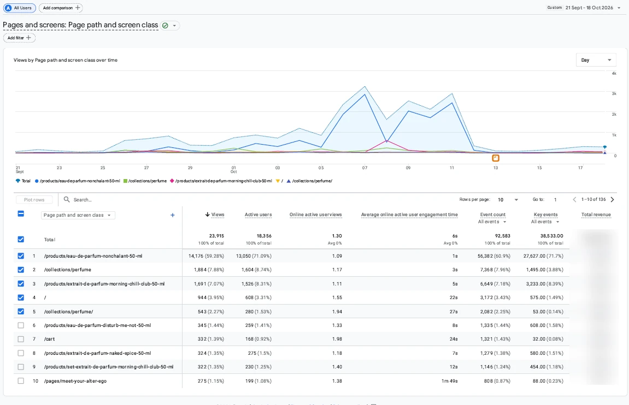Go to next page of table rows
The height and width of the screenshot is (405, 629).
[612, 199]
